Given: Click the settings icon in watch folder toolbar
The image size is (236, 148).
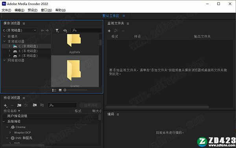Looking at the screenshot, I should 116,31.
